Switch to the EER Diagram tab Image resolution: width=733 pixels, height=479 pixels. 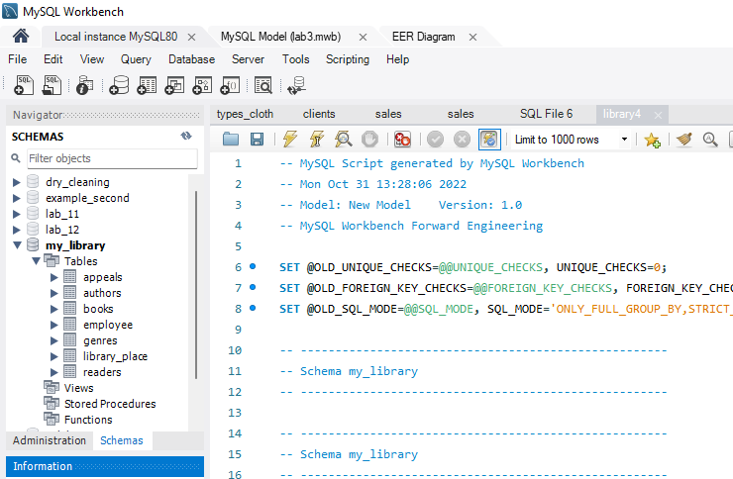pyautogui.click(x=424, y=37)
